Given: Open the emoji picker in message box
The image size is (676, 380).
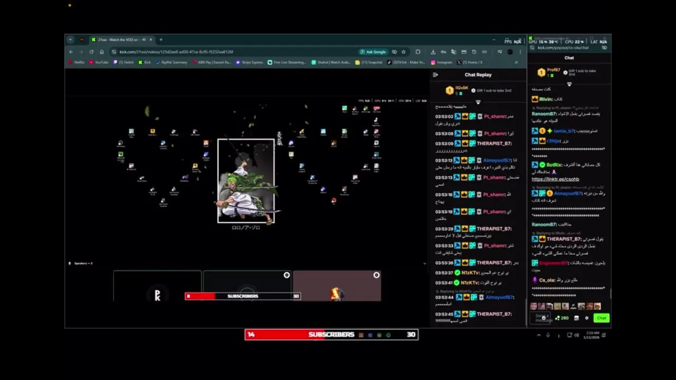Looking at the screenshot, I should pyautogui.click(x=543, y=318).
